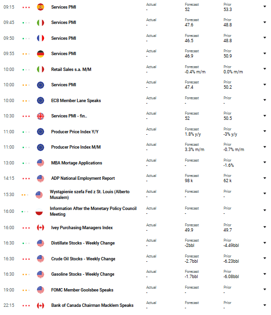Viewport: 271px width, 315px height.
Task: Expand the Spain Services PMI row arrow
Action: pyautogui.click(x=265, y=7)
